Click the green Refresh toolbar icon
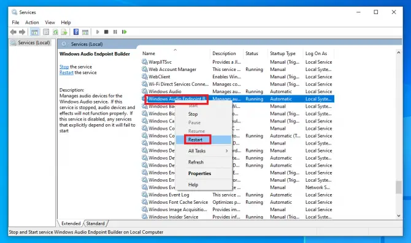The image size is (411, 243). (x=55, y=32)
